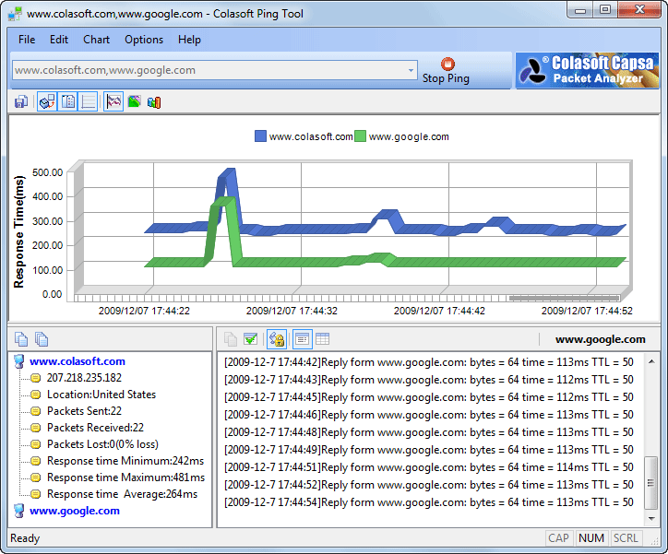Select Response time Average:264ms entry
668x554 pixels.
(123, 494)
